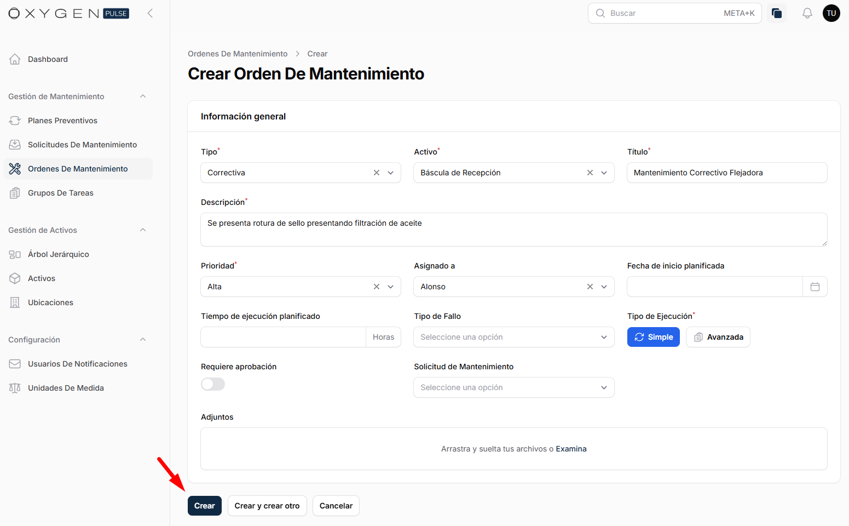Open the calendar date picker icon
This screenshot has height=526, width=849.
815,287
